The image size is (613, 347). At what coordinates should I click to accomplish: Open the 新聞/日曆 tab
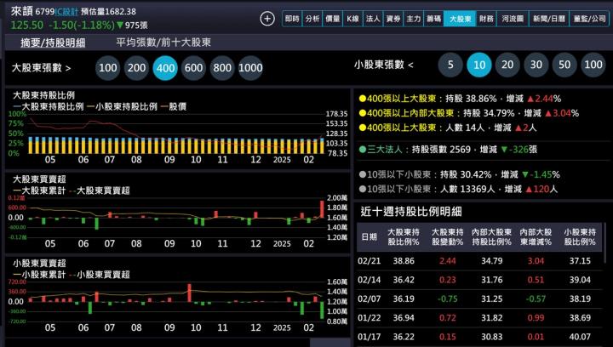(x=549, y=19)
